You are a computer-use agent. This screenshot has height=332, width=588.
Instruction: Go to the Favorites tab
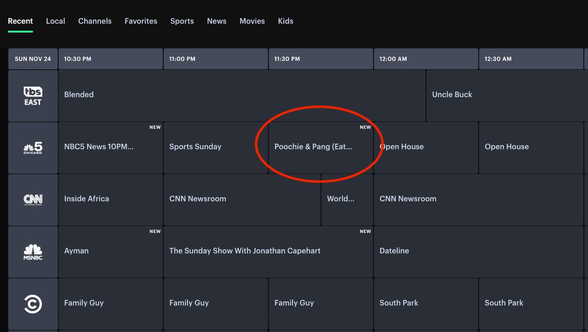pyautogui.click(x=141, y=21)
